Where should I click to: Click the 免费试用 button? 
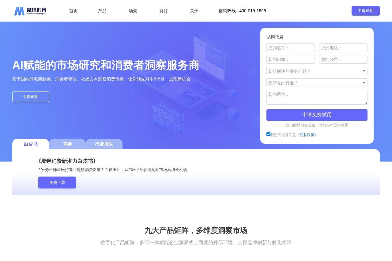(x=31, y=96)
